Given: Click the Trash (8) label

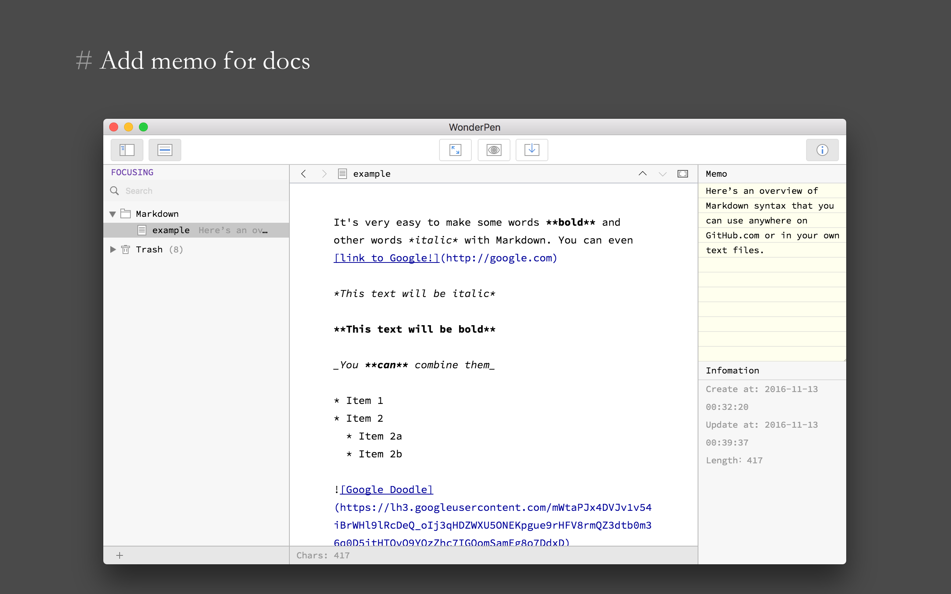Looking at the screenshot, I should 159,249.
